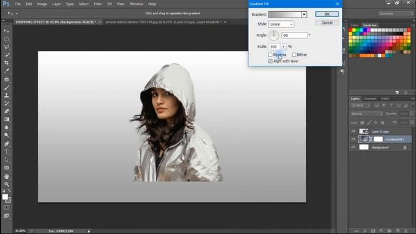The image size is (416, 234).
Task: Enable the Dither checkbox
Action: (294, 55)
